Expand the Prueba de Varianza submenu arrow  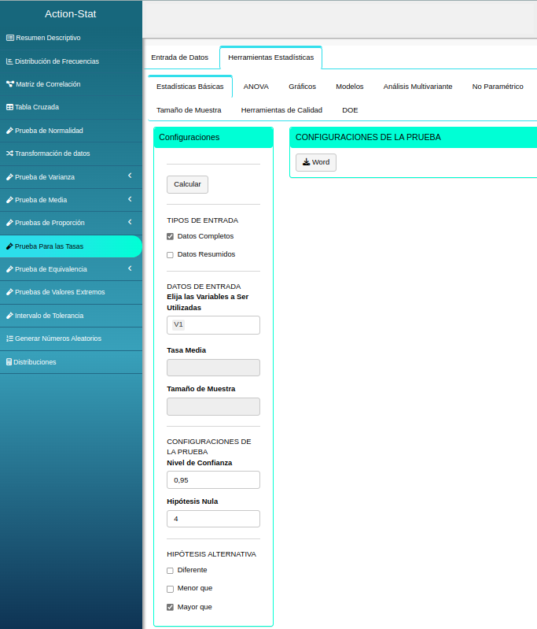coord(130,176)
